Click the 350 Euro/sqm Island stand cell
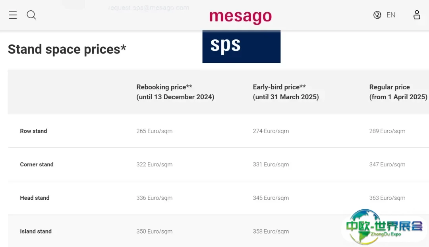Viewport: 429px width, 247px height. (x=154, y=231)
